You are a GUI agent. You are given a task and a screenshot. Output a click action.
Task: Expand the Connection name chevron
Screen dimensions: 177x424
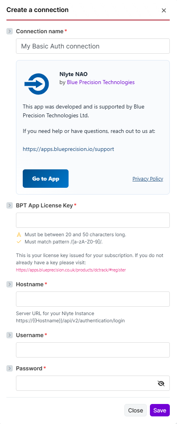10,31
